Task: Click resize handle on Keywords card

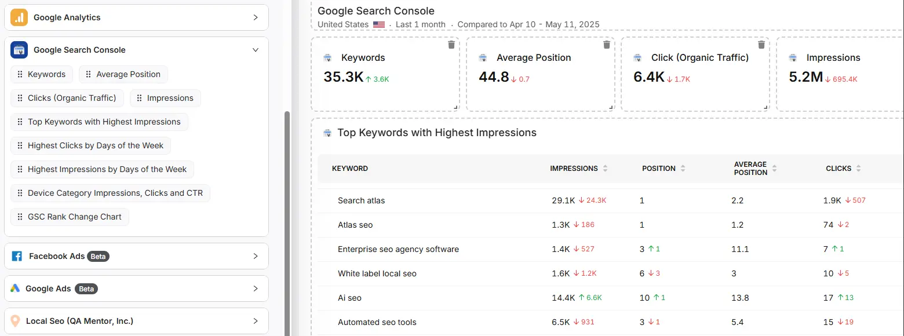Action: click(x=455, y=107)
